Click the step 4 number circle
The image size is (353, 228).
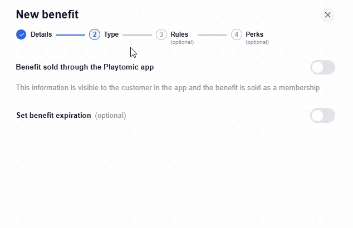[x=237, y=34]
